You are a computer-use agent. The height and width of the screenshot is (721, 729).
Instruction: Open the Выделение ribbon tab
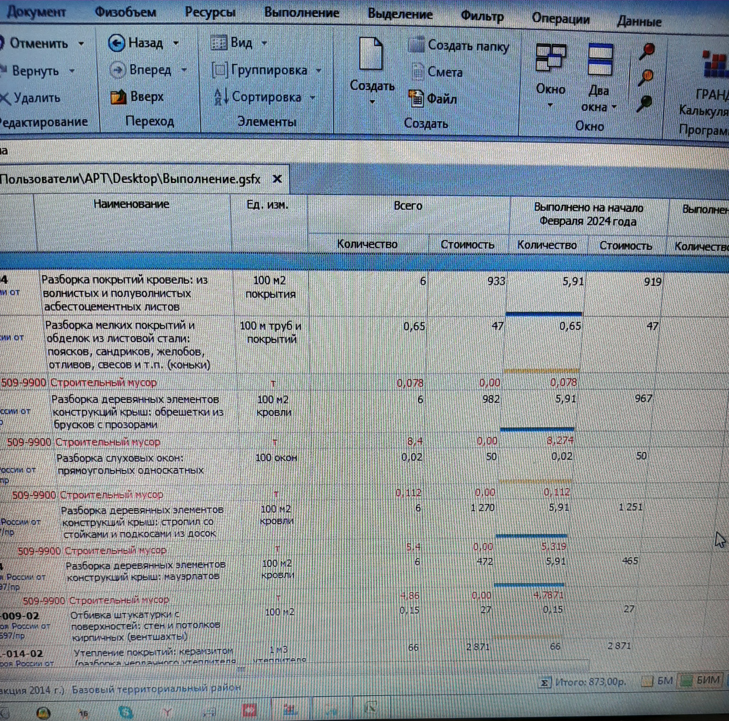(x=400, y=14)
